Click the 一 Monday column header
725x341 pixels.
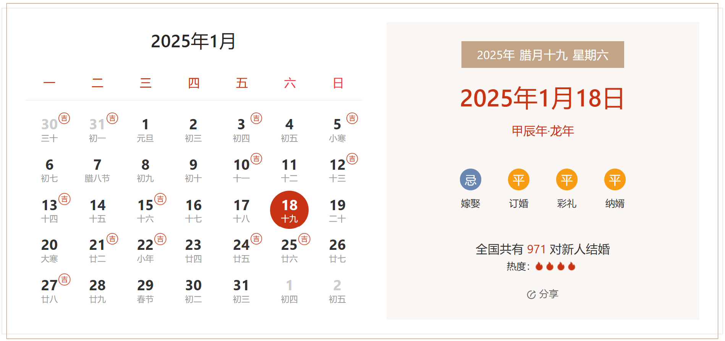pos(49,83)
